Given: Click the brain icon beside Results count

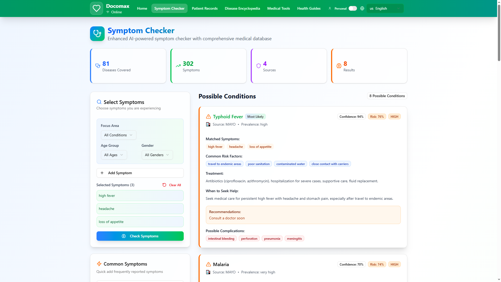Looking at the screenshot, I should (339, 66).
